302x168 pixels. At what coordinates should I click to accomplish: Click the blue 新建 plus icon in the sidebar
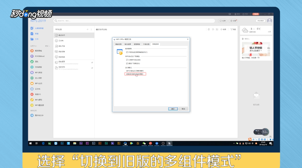32,34
